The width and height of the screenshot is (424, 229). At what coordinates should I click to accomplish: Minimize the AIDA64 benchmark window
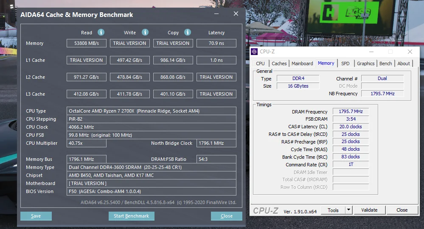(216, 14)
